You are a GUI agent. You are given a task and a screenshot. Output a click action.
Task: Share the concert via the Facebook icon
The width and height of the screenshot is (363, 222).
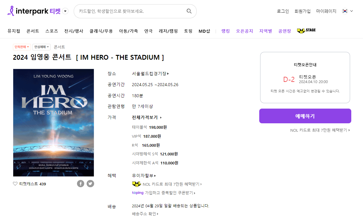point(81,183)
